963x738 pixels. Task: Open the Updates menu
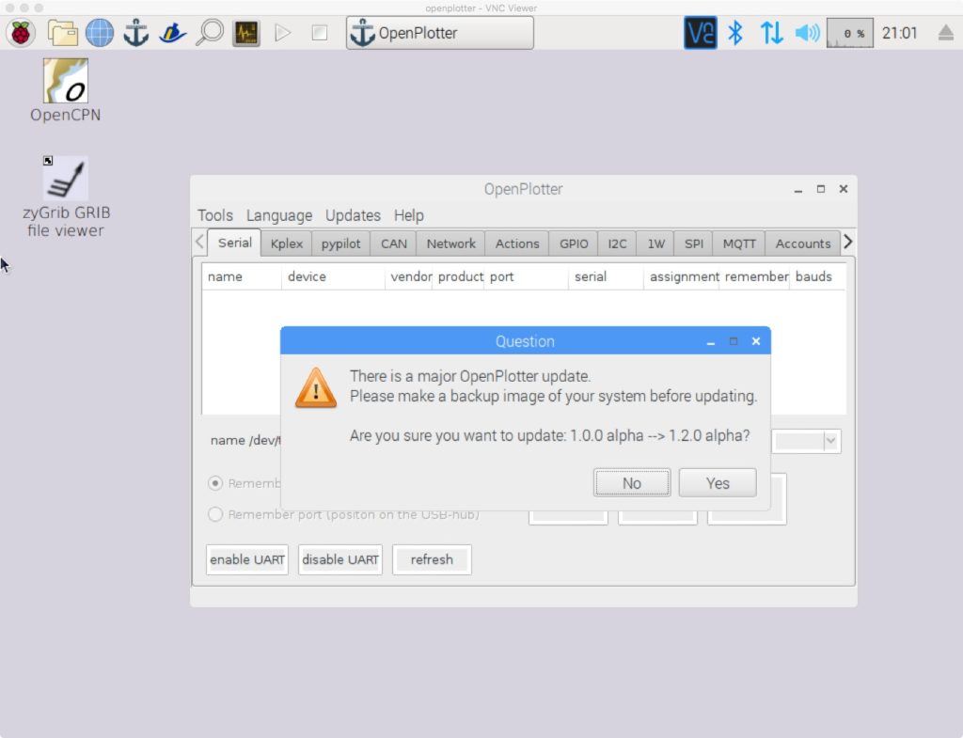pyautogui.click(x=353, y=215)
